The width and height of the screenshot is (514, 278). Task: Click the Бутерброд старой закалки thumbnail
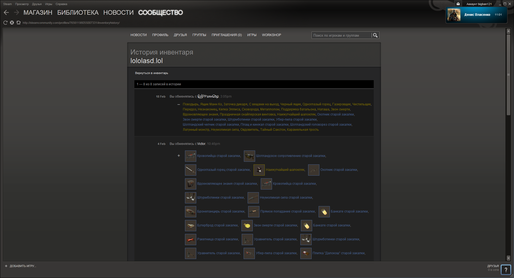190,225
